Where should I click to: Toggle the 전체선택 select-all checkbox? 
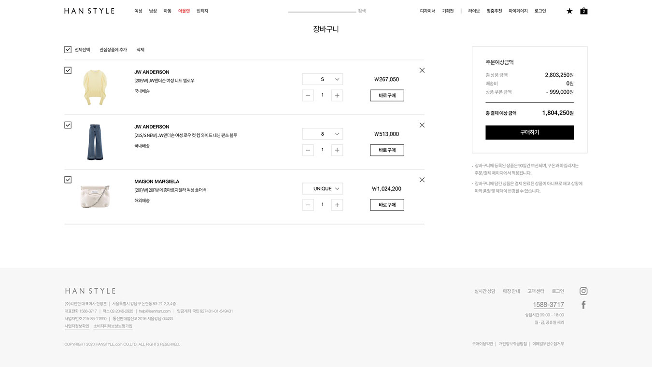[68, 50]
